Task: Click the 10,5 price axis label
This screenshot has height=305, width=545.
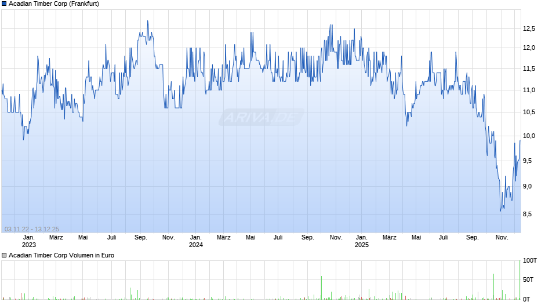Action: [x=529, y=112]
